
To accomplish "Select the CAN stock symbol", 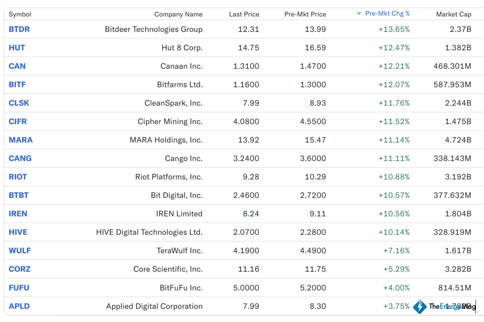I will 17,66.
